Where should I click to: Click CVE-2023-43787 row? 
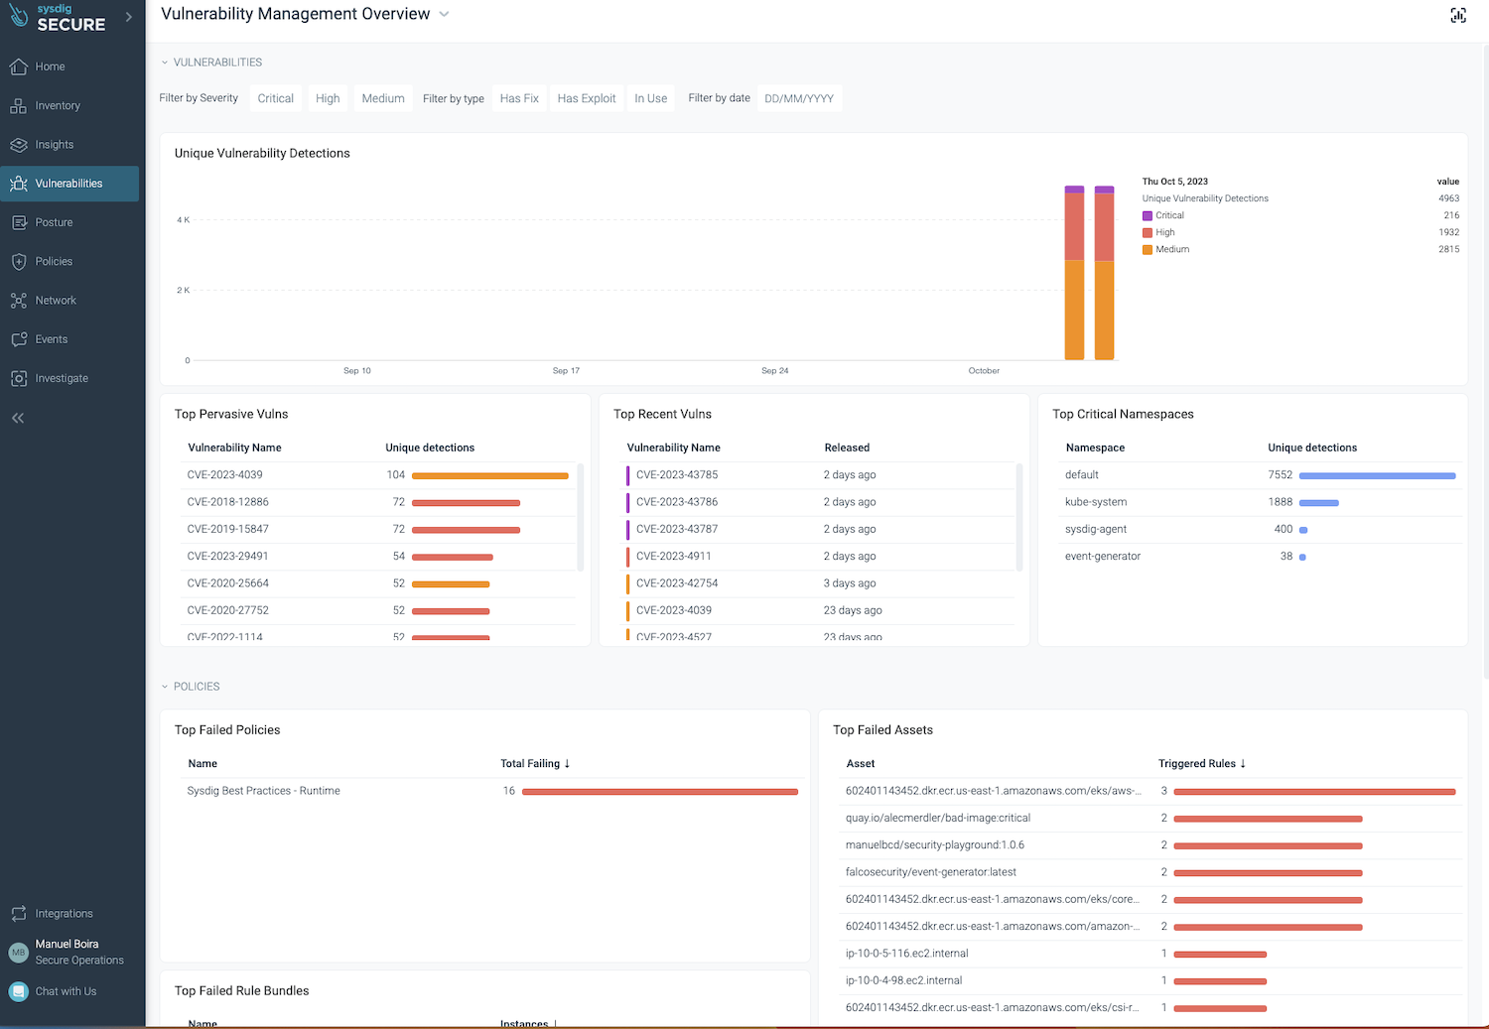[x=819, y=529]
